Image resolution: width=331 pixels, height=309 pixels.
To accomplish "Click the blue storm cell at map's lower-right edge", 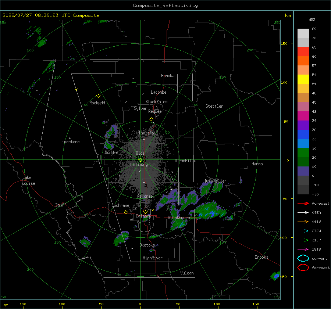I will tap(276, 276).
